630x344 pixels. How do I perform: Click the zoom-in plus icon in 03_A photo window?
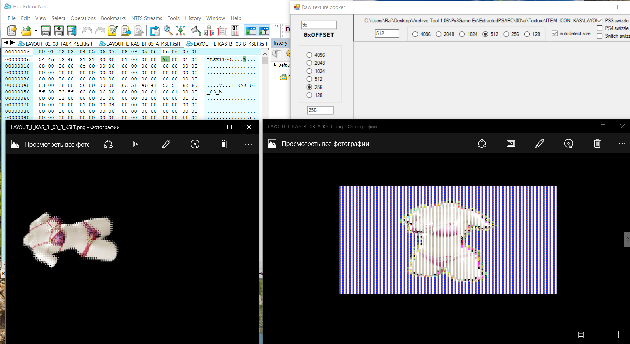point(618,335)
